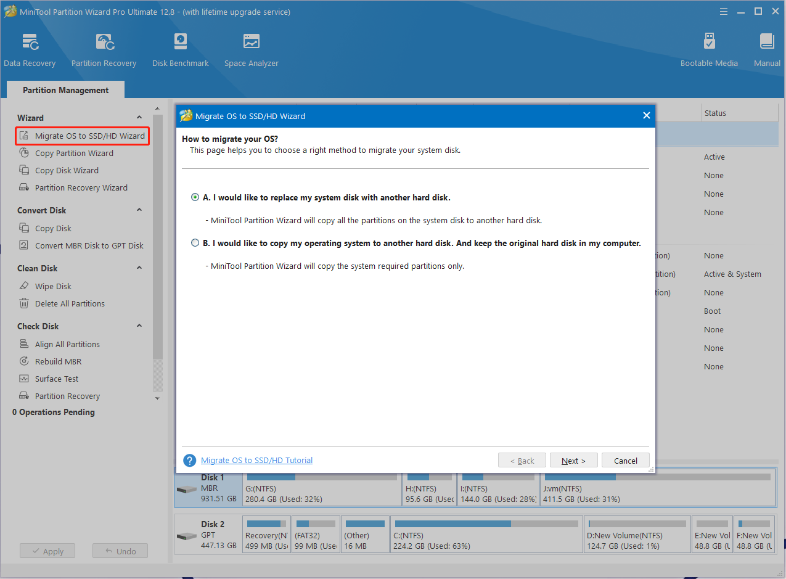Click the Status column header
This screenshot has height=579, width=786.
pos(715,113)
